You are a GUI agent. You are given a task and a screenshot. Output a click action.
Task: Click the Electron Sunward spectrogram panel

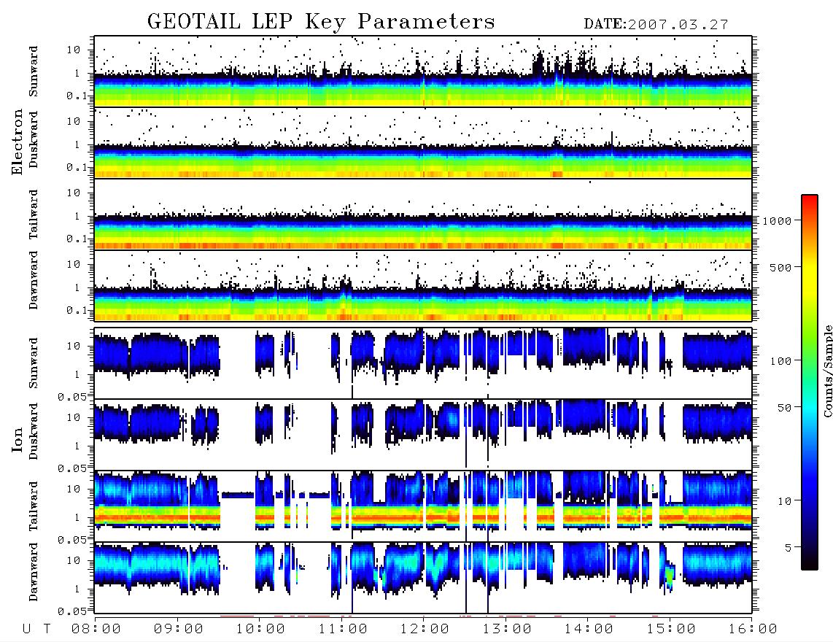[423, 71]
